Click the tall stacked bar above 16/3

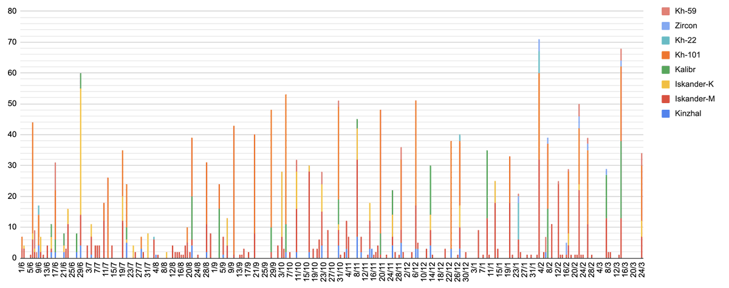(x=621, y=153)
